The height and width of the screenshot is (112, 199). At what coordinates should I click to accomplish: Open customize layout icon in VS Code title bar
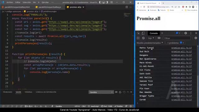pyautogui.click(x=111, y=2)
